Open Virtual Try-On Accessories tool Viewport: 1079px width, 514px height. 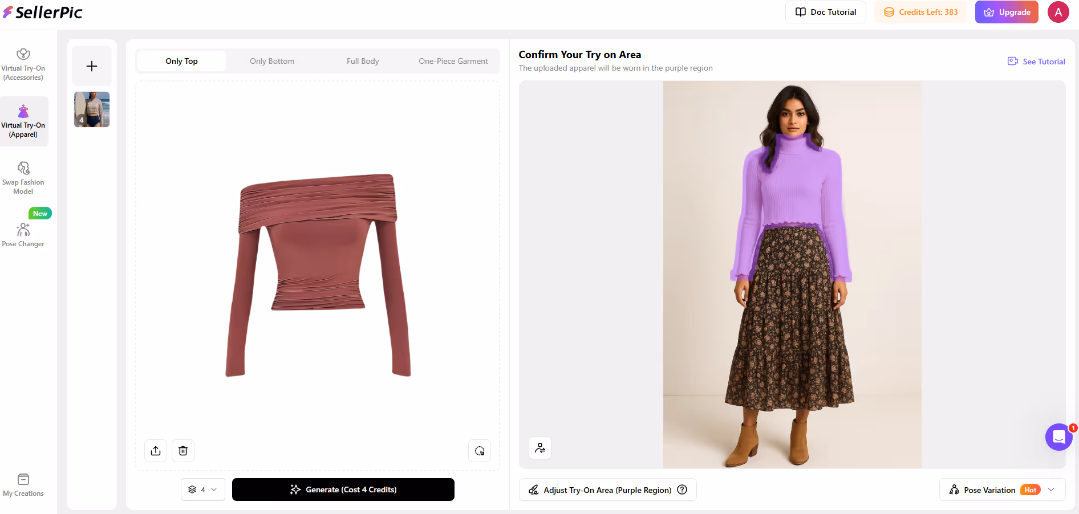[x=23, y=64]
